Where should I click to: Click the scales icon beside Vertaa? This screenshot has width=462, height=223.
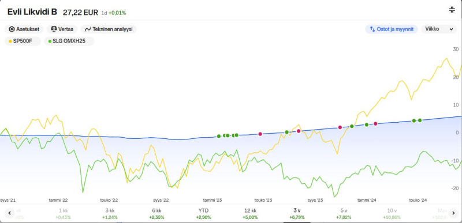54,29
